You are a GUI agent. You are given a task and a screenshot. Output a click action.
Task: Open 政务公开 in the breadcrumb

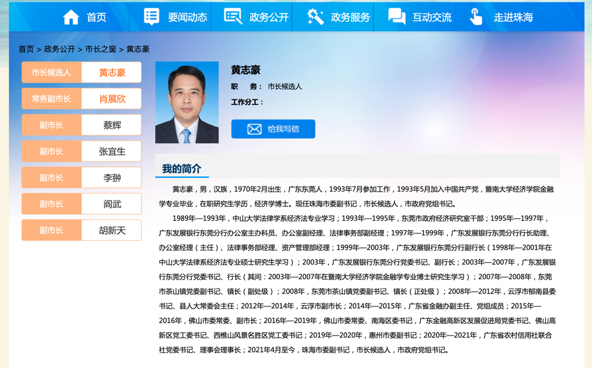[x=59, y=49]
